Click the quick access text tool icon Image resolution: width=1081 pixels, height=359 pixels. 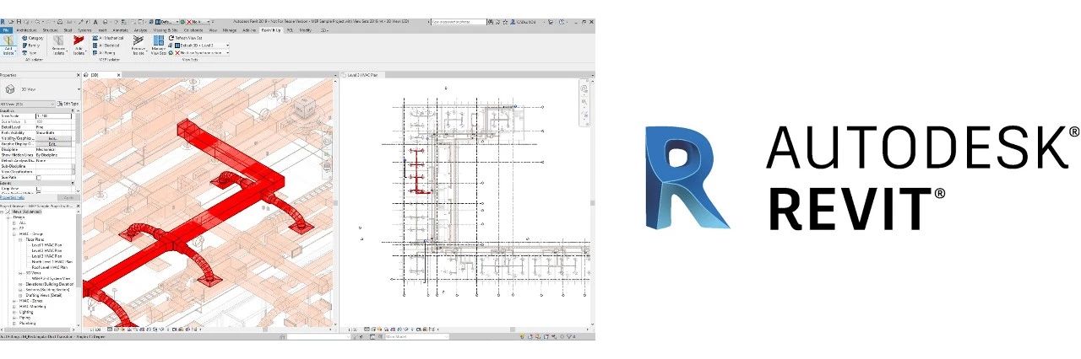click(x=95, y=21)
